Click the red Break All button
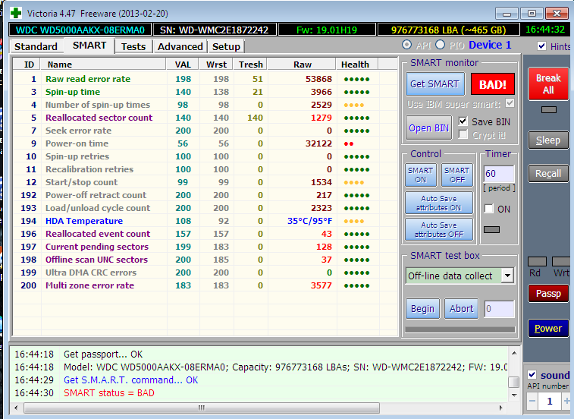This screenshot has width=574, height=419. click(548, 84)
